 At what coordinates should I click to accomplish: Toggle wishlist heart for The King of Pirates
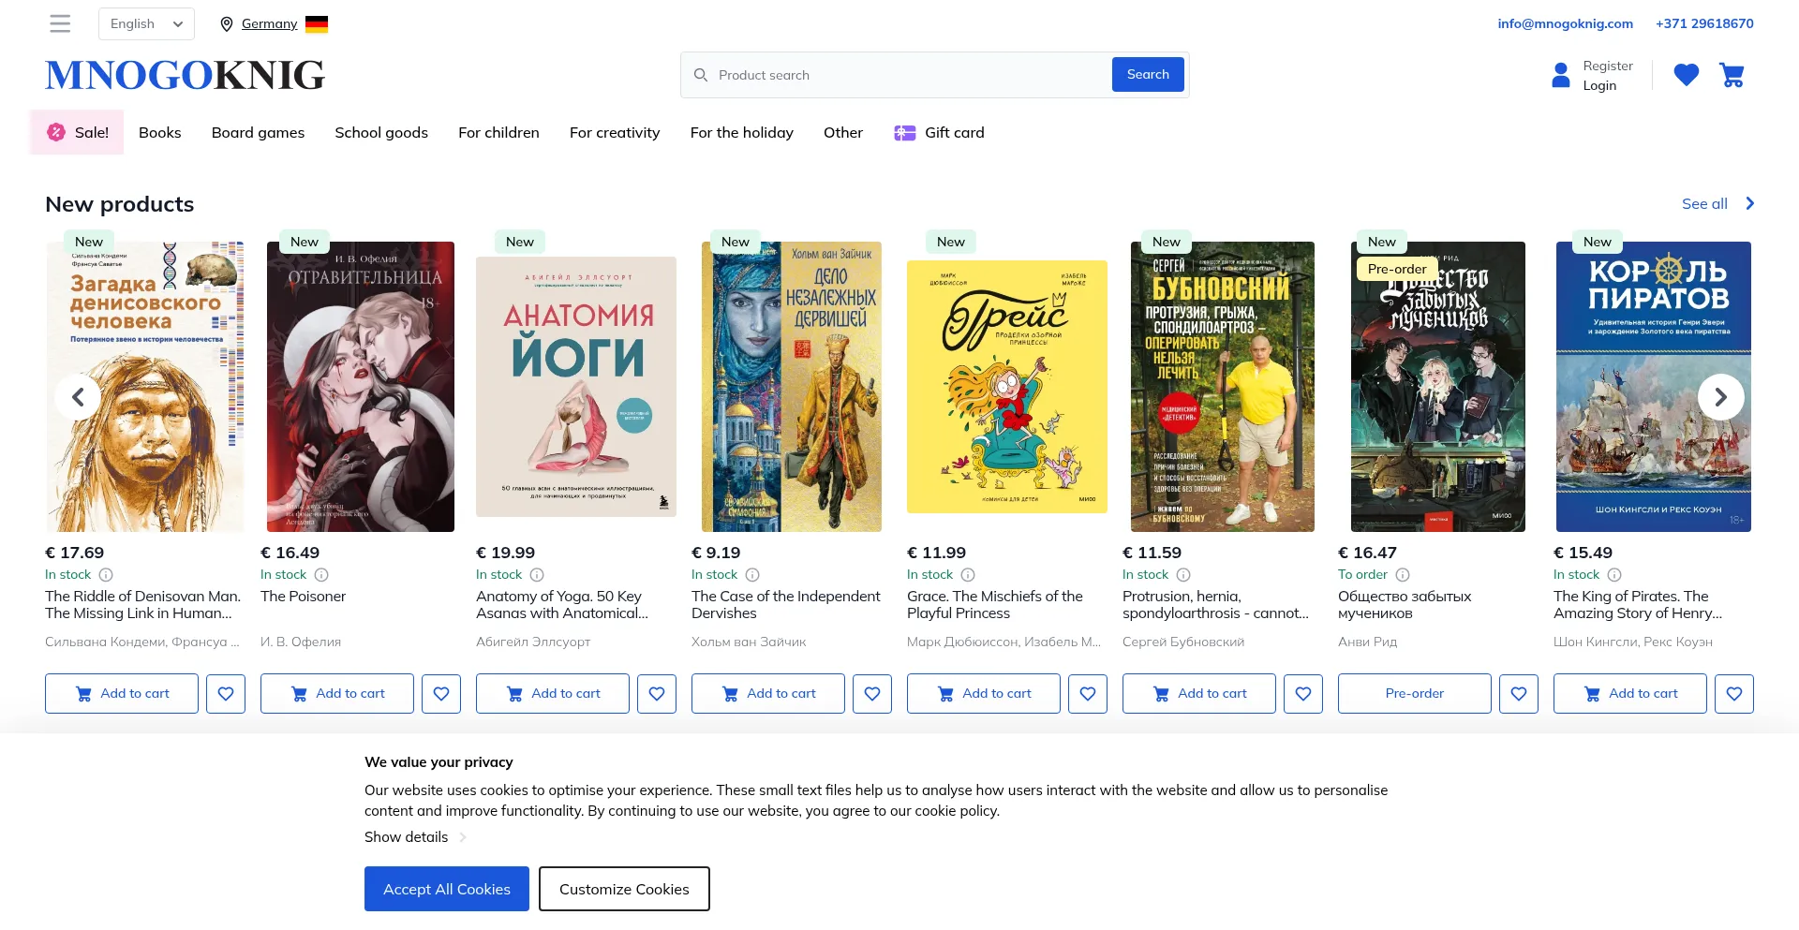pyautogui.click(x=1734, y=694)
